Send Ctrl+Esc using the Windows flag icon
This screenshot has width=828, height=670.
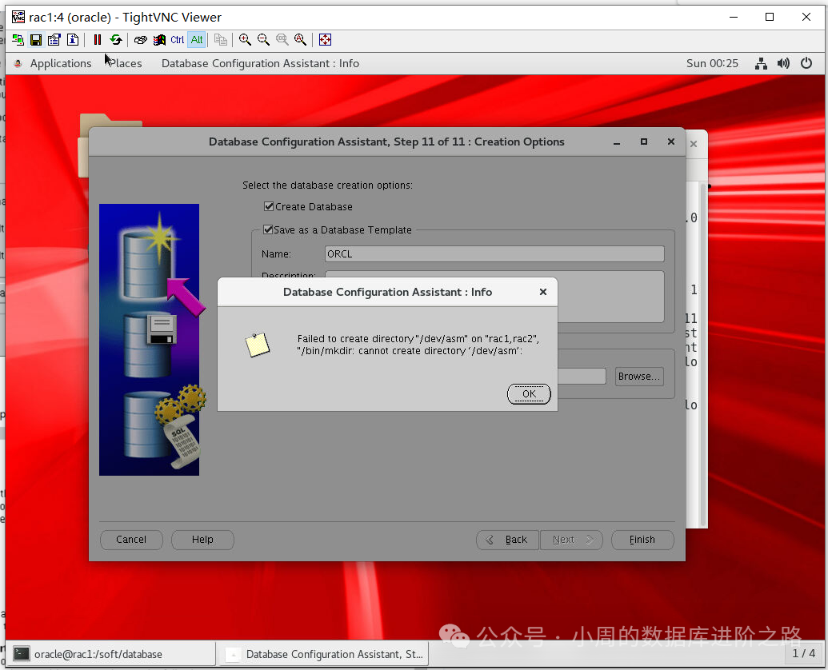pos(159,39)
